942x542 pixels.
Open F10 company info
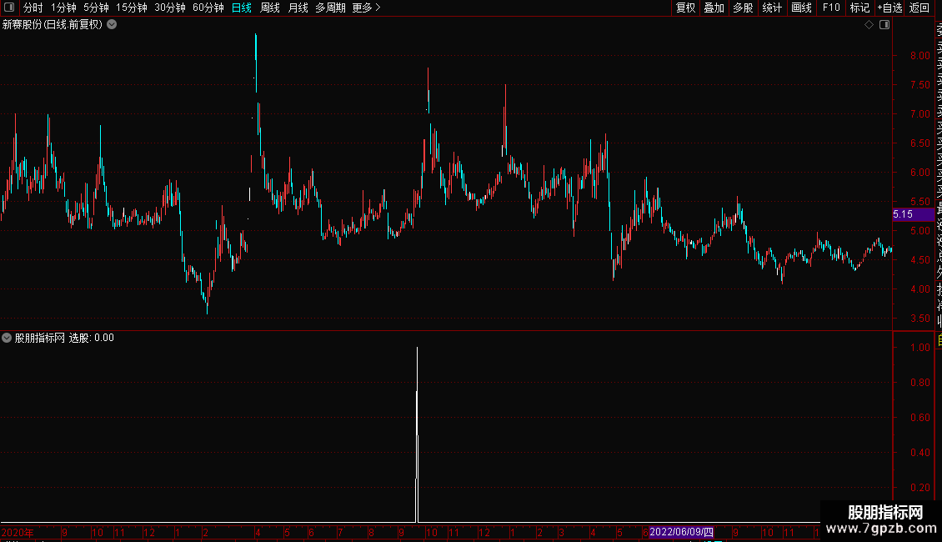pyautogui.click(x=831, y=8)
